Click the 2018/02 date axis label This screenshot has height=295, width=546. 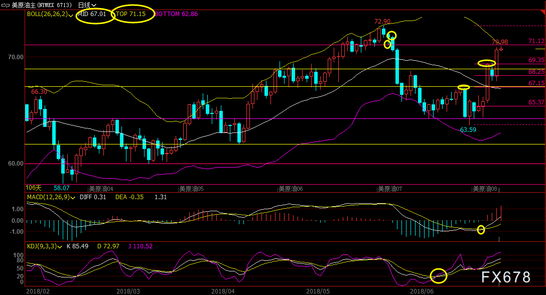pyautogui.click(x=38, y=291)
